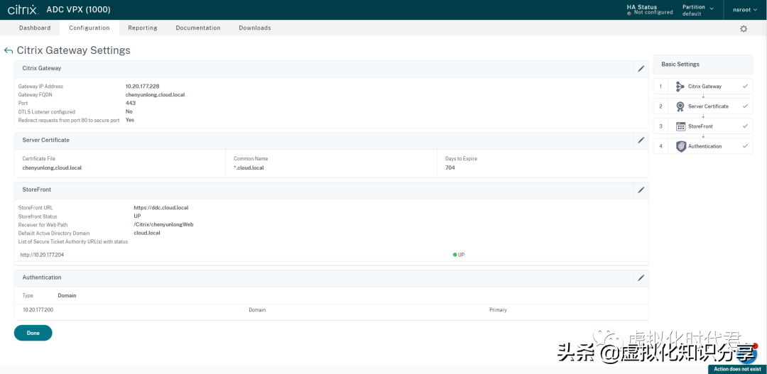Image resolution: width=767 pixels, height=374 pixels.
Task: Click the StoreFront grid icon in Basic Settings
Action: tap(680, 126)
